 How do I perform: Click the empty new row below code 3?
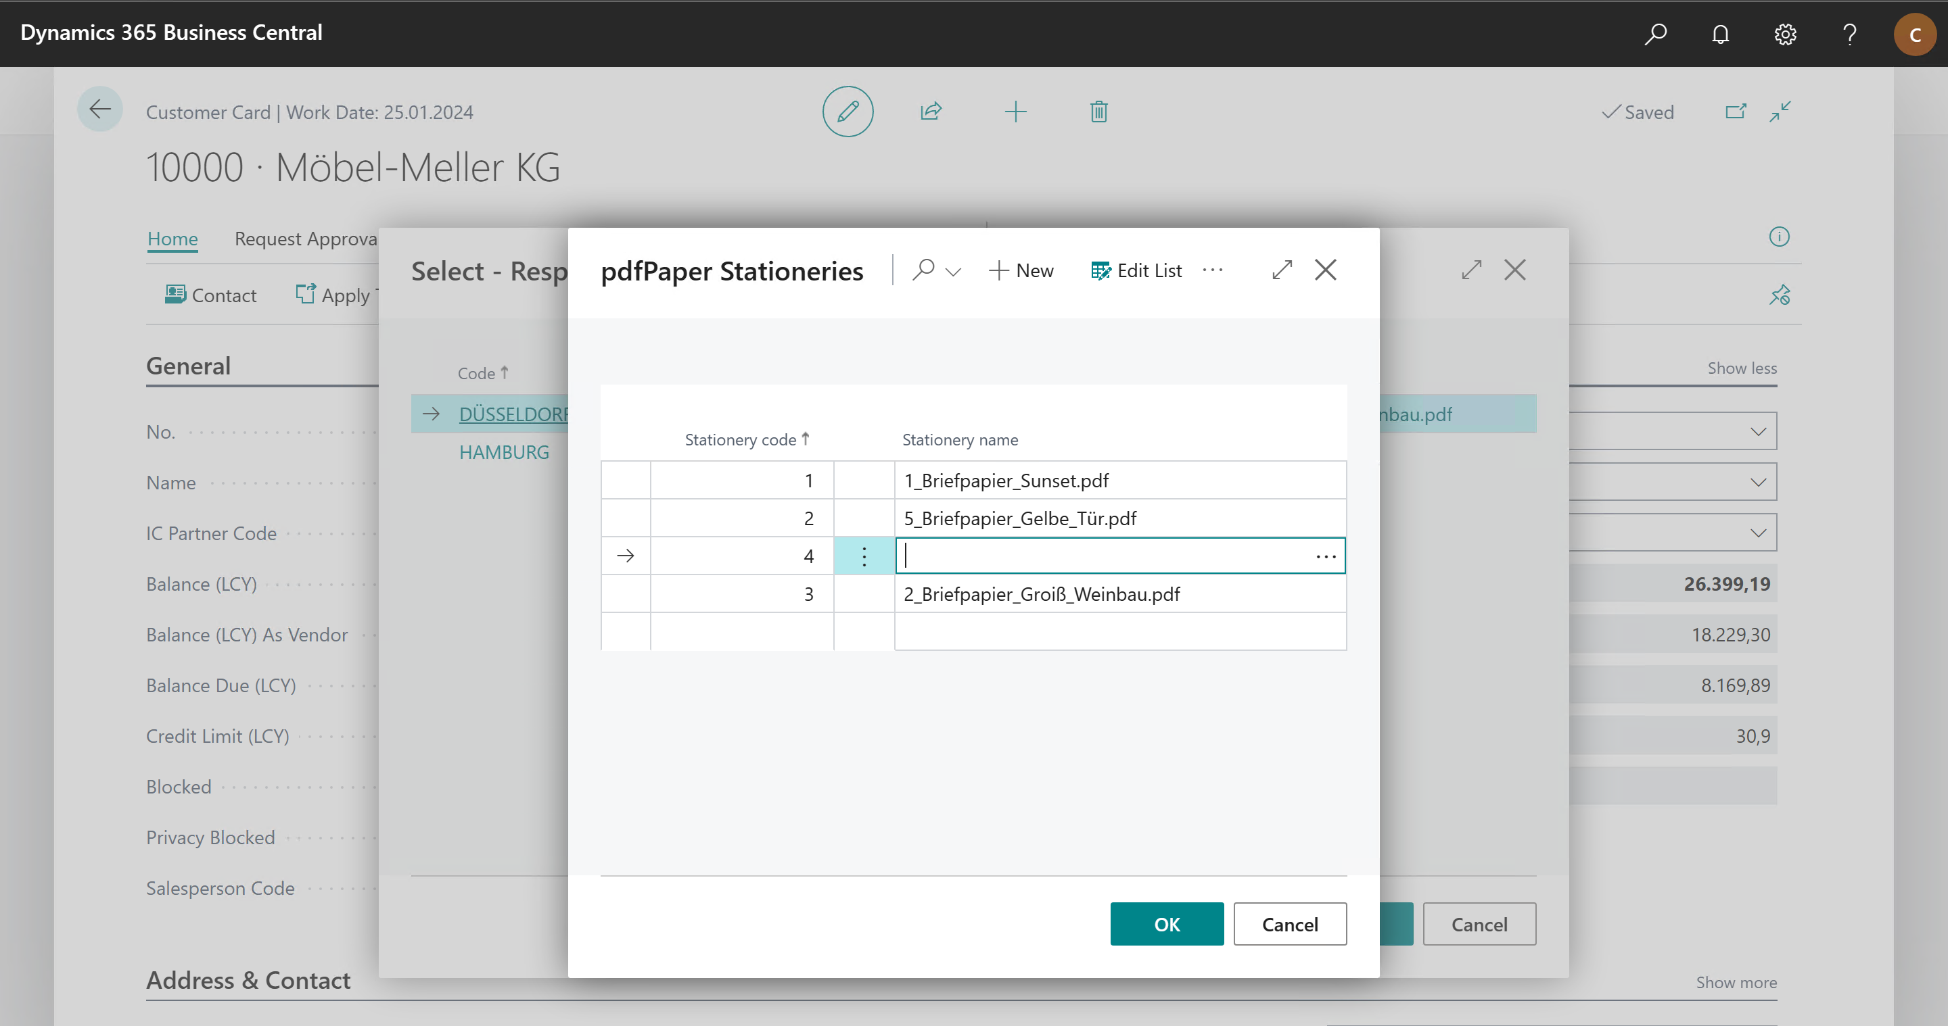coord(973,631)
